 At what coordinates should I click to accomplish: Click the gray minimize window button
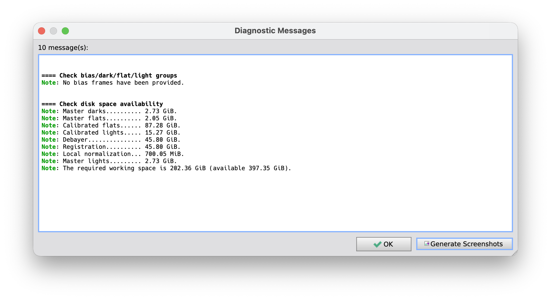pos(53,31)
